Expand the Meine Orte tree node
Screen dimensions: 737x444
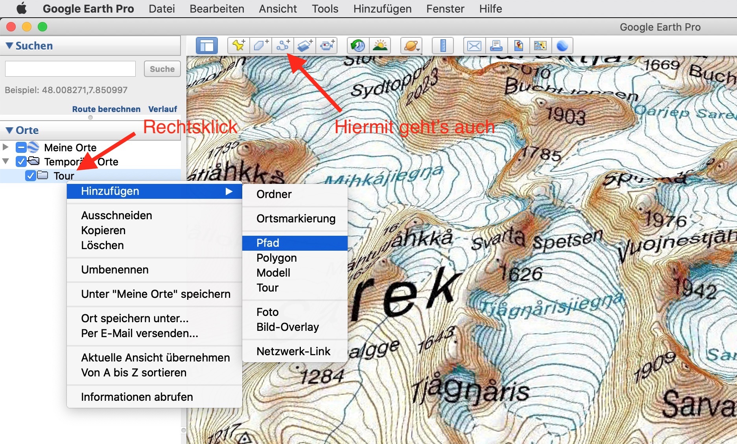pos(6,147)
